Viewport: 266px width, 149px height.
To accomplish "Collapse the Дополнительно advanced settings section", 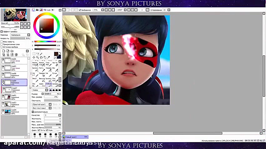I will 33,112.
